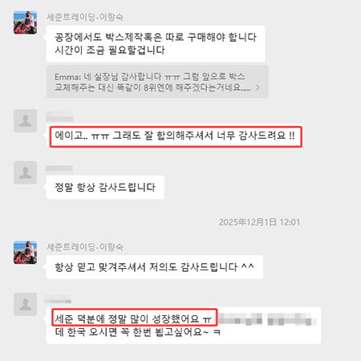Viewport: 361px width, 361px height.
Task: Click sender name 세준트레이딩-이향숙 above 항상 믿고 message
Action: (85, 247)
